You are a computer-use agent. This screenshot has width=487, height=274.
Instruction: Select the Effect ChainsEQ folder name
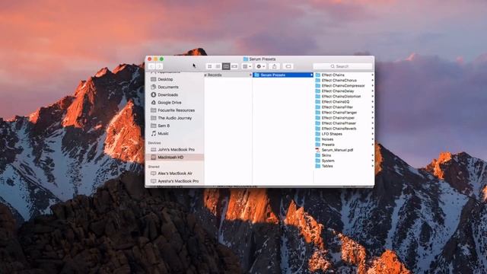pos(336,102)
